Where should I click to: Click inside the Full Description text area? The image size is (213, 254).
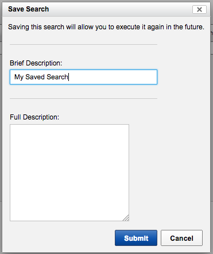pyautogui.click(x=69, y=172)
